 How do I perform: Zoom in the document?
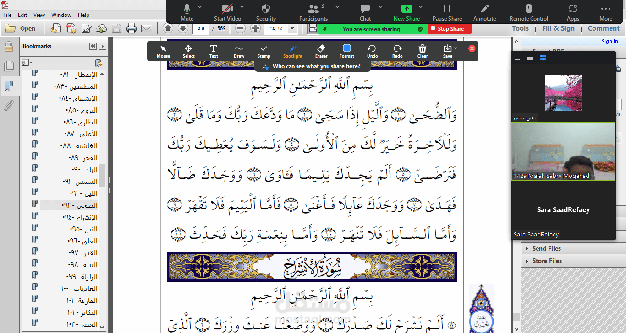(256, 28)
